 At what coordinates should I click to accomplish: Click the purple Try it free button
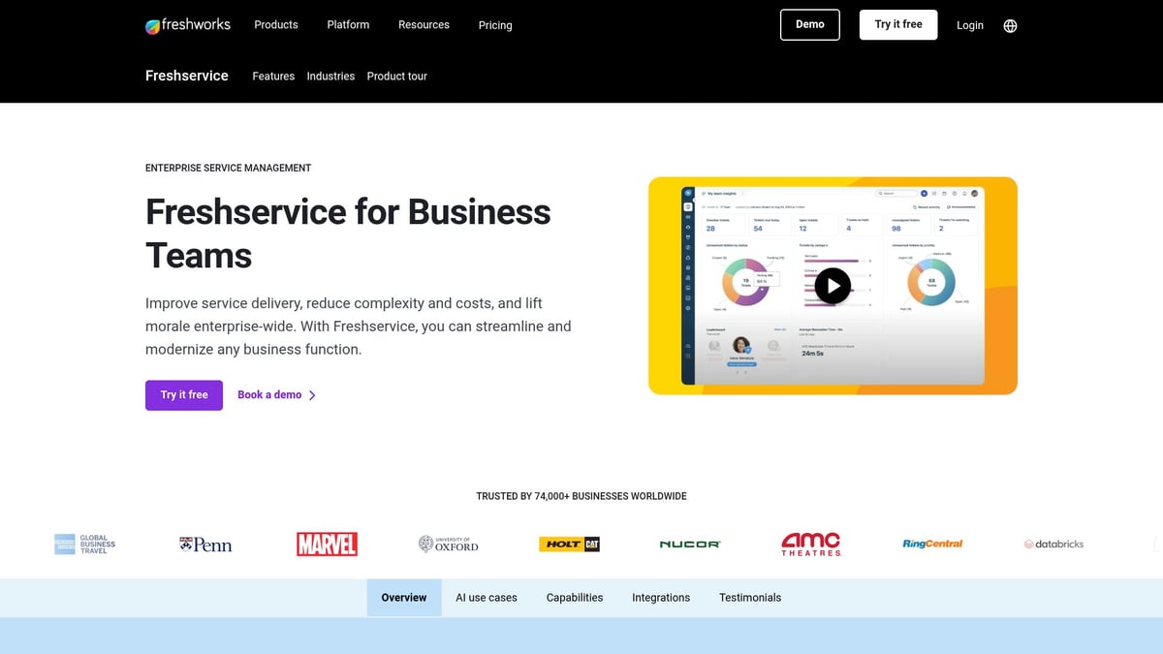pyautogui.click(x=184, y=395)
